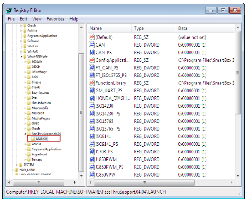This screenshot has width=247, height=202.
Task: Click the icon next to ISO9141 entry
Action: click(92, 137)
